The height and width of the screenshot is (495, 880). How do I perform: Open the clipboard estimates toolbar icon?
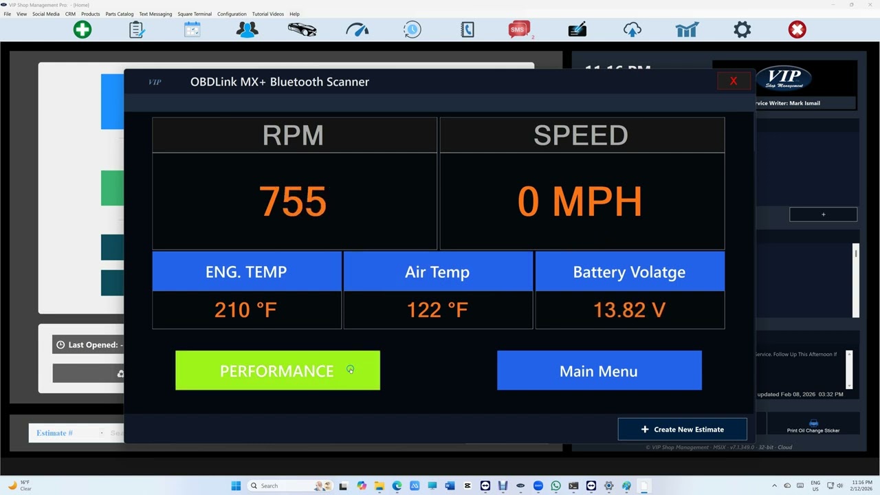point(137,30)
